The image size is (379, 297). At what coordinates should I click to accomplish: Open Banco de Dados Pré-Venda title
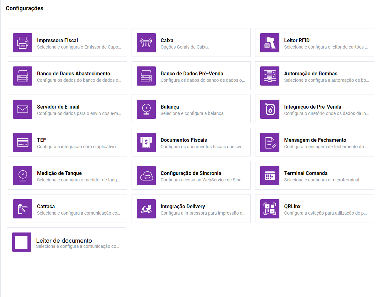192,73
